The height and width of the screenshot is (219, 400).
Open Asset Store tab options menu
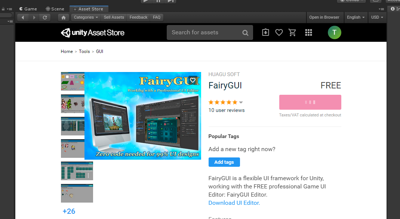pyautogui.click(x=381, y=9)
